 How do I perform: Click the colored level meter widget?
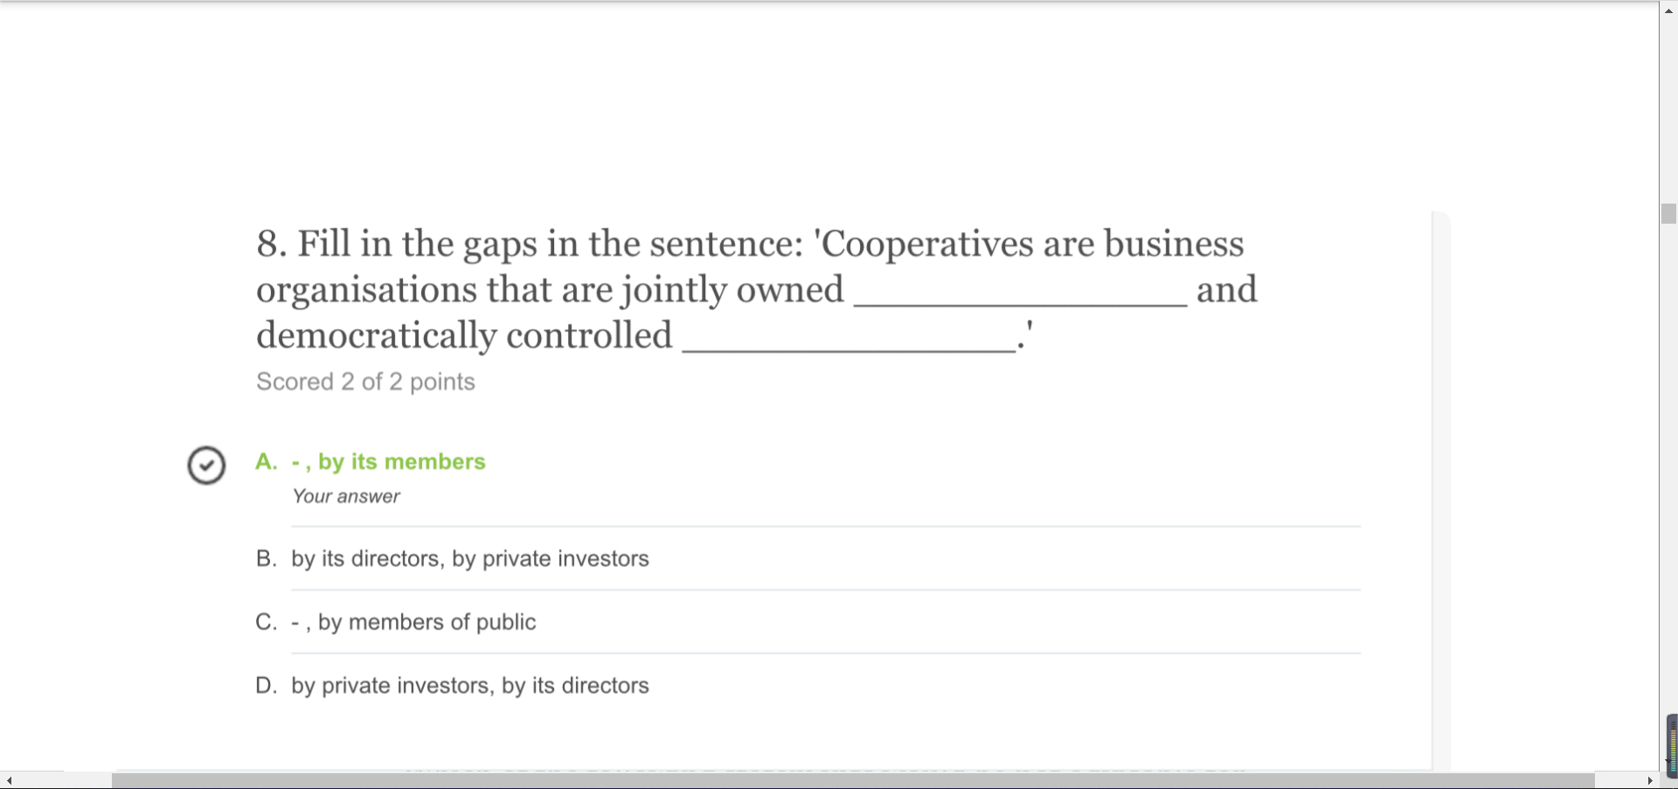1672,745
